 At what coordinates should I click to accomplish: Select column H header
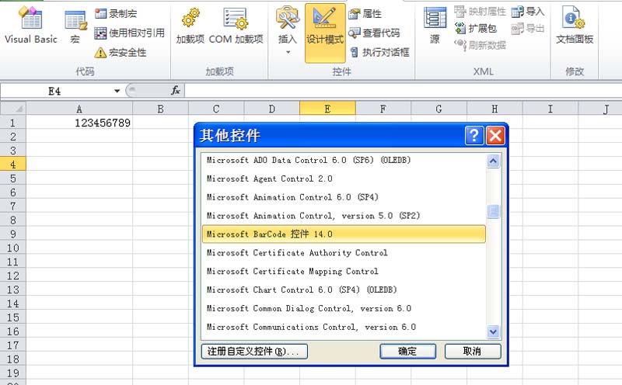(494, 109)
